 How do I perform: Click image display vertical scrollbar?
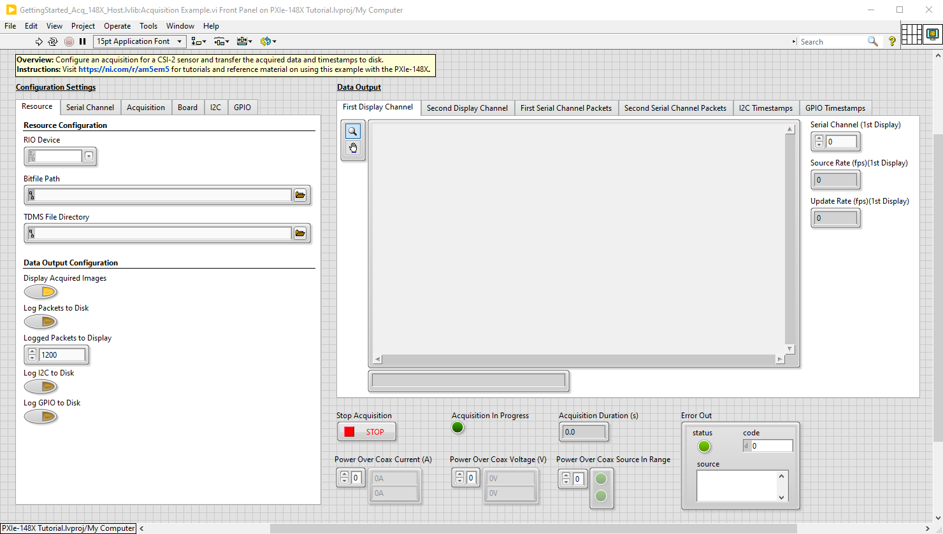click(790, 239)
